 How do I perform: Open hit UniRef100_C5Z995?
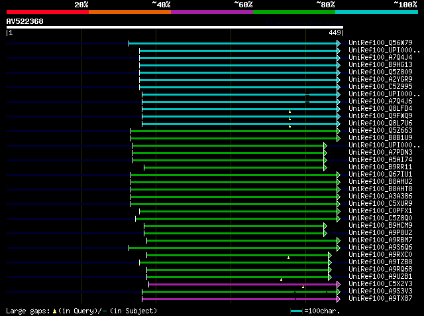380,87
